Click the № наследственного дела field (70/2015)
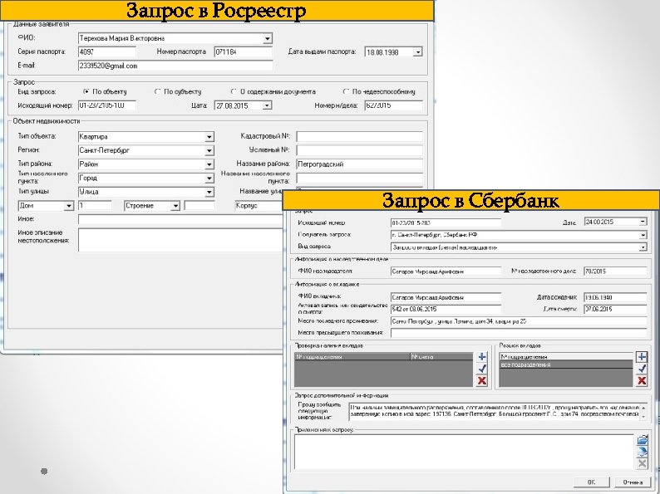 point(615,271)
